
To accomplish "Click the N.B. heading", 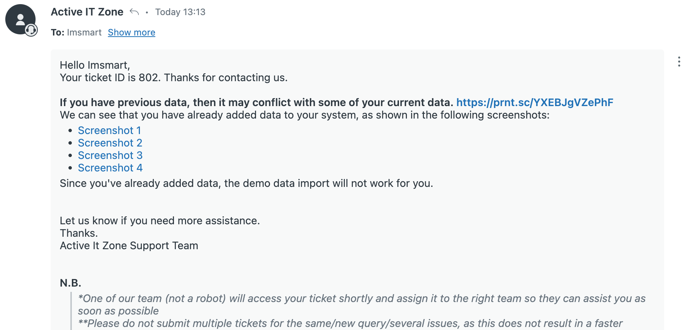I will click(70, 283).
